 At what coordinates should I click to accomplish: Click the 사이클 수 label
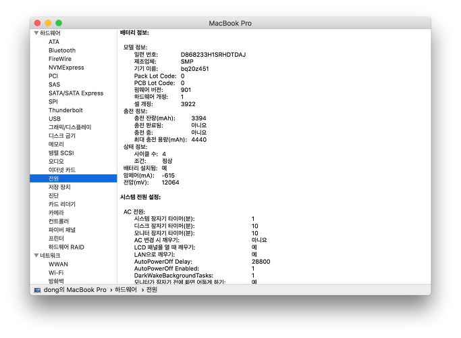coord(146,153)
